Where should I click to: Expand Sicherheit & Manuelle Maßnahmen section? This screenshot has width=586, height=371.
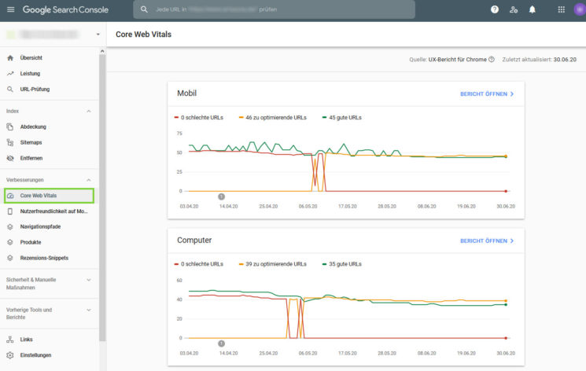click(89, 280)
